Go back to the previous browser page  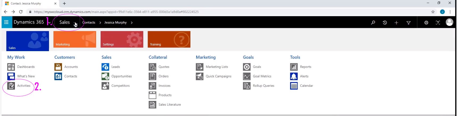pos(6,12)
